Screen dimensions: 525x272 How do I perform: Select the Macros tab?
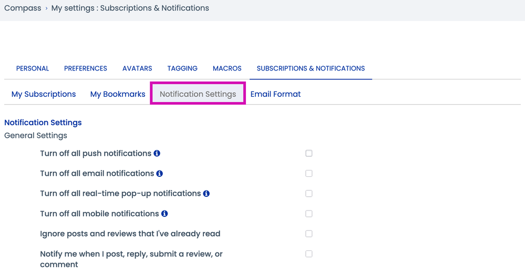(x=227, y=68)
